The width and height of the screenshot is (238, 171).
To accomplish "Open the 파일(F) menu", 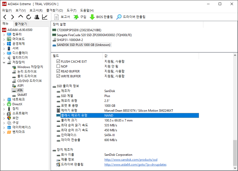I will point(7,11).
